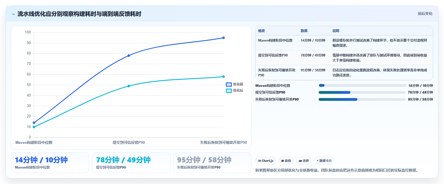
Task: Click y-axis tick label 100
Action: click(28, 32)
